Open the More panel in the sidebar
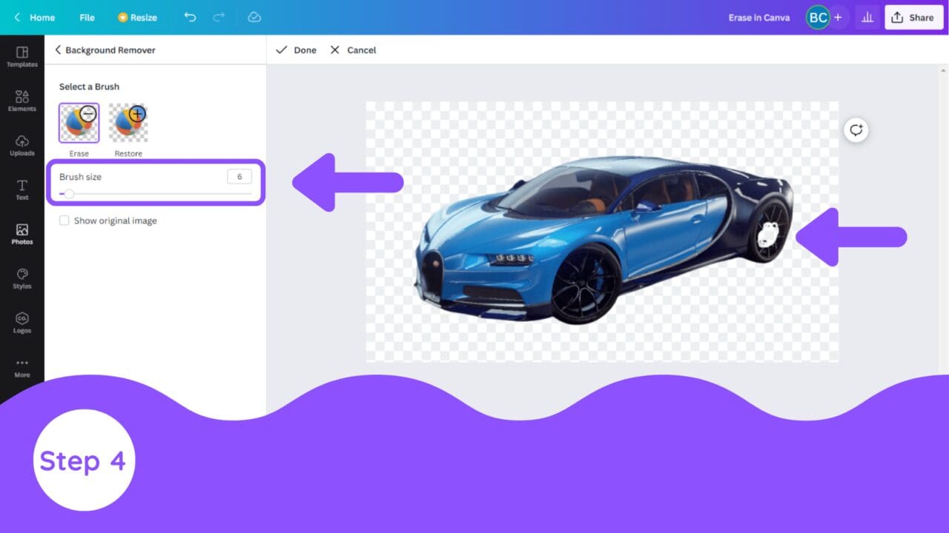This screenshot has height=533, width=949. (22, 365)
